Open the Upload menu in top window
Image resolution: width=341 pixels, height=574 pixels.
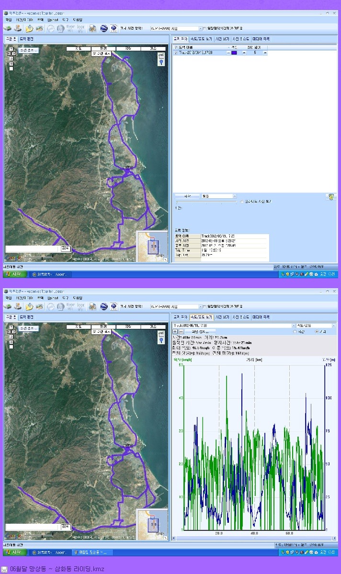coord(52,20)
